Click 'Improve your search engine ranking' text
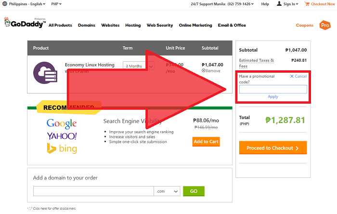The width and height of the screenshot is (337, 214). coord(141,132)
